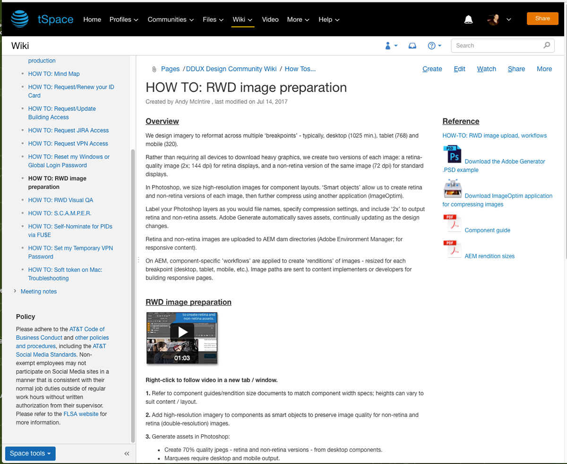Image resolution: width=567 pixels, height=464 pixels.
Task: Select HOW TO: RWD image preparation in sidebar
Action: click(x=57, y=183)
